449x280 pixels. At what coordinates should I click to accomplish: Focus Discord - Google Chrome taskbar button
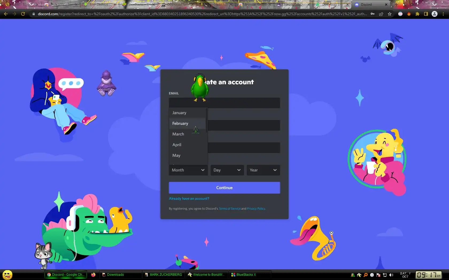tap(66, 275)
